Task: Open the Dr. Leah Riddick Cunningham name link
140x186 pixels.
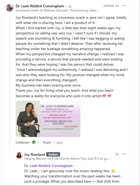Action: tap(40, 6)
